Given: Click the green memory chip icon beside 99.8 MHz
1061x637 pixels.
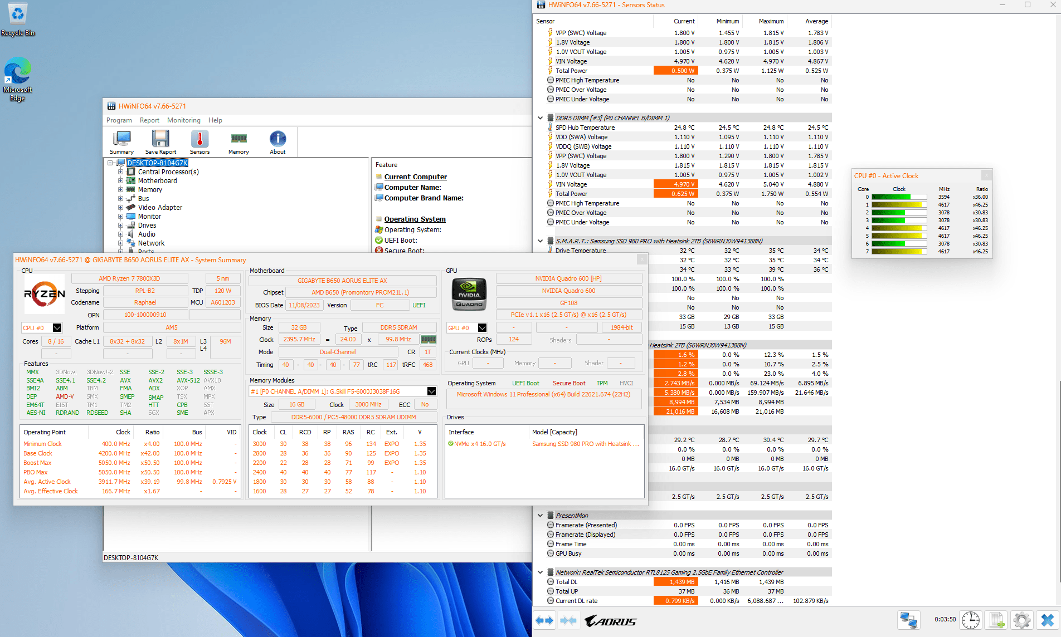Looking at the screenshot, I should coord(428,339).
